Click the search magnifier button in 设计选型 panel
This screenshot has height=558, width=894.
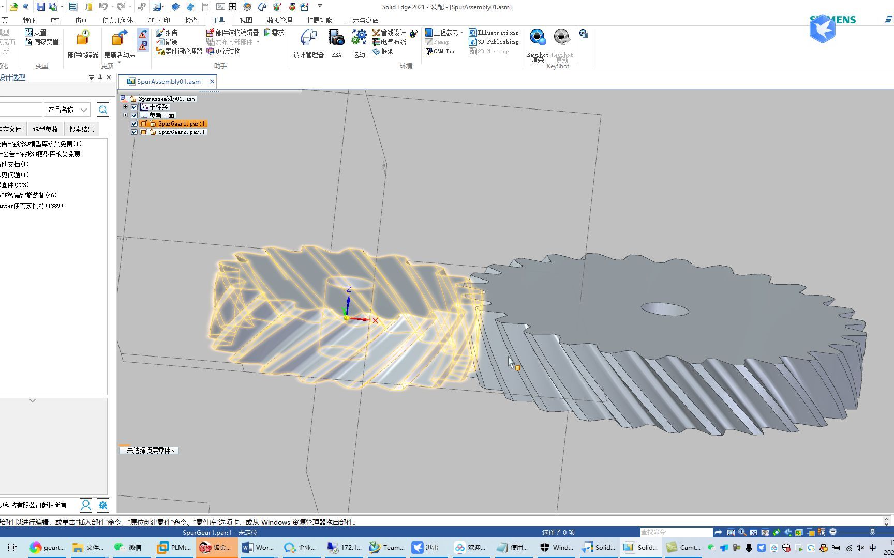coord(103,110)
